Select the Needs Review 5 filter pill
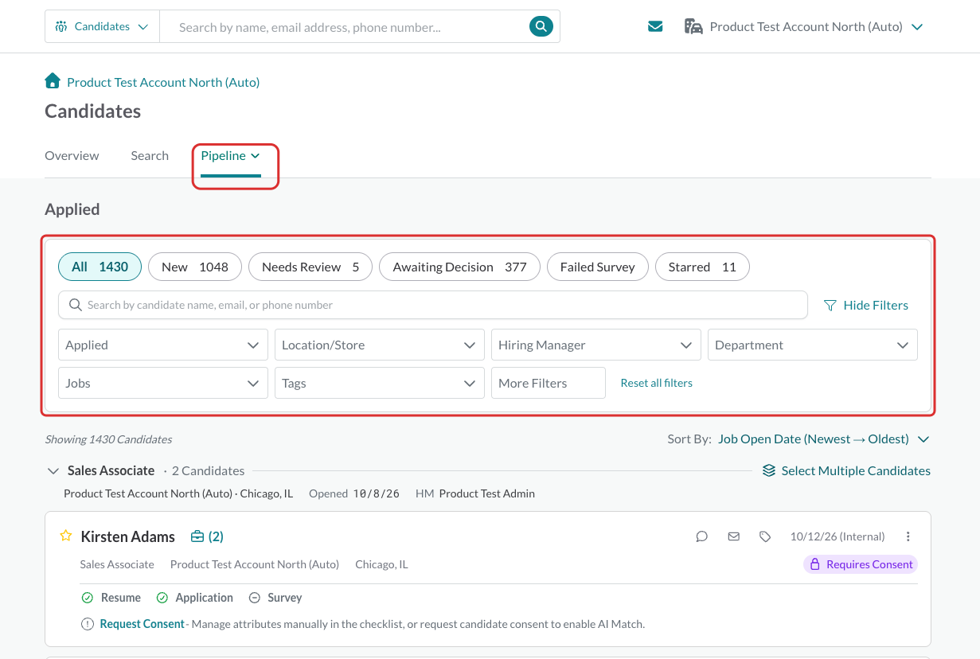 click(310, 267)
